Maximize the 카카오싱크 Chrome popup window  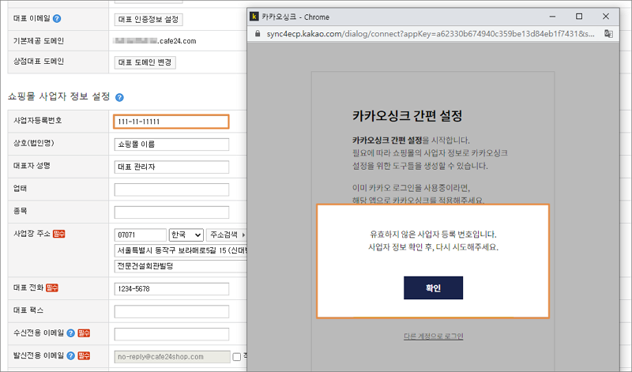tap(579, 16)
